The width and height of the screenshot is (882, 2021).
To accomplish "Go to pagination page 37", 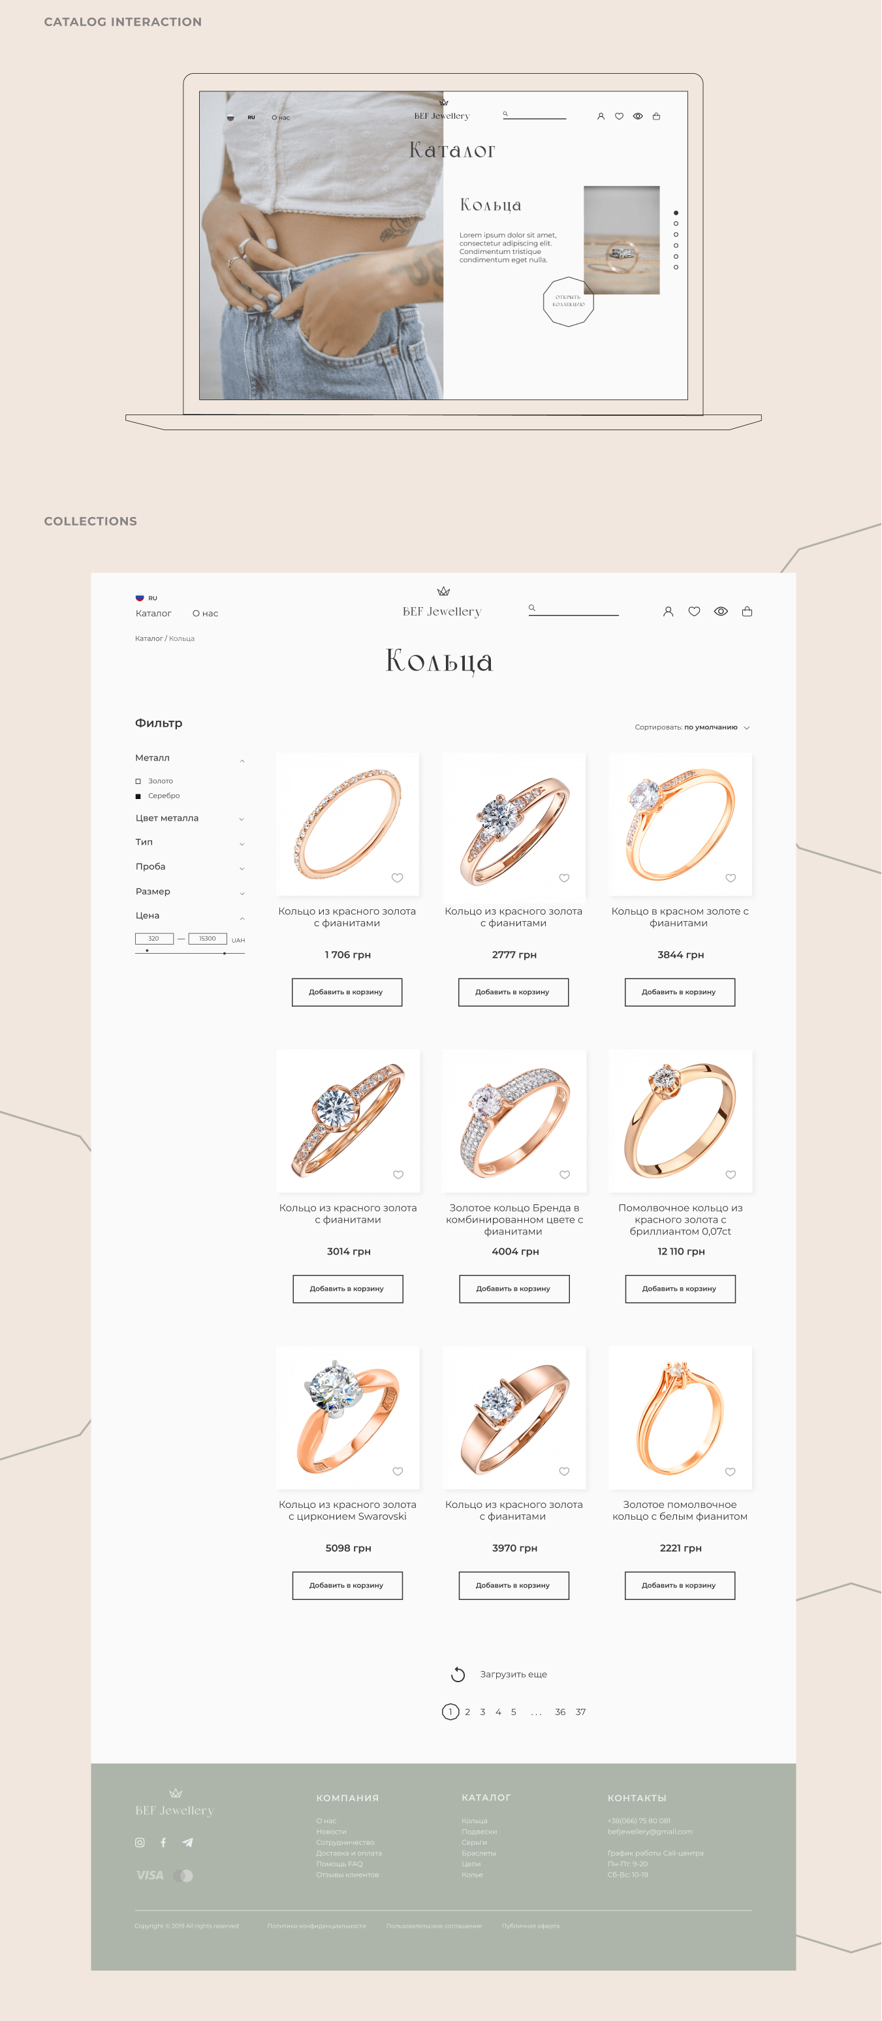I will [x=580, y=1712].
